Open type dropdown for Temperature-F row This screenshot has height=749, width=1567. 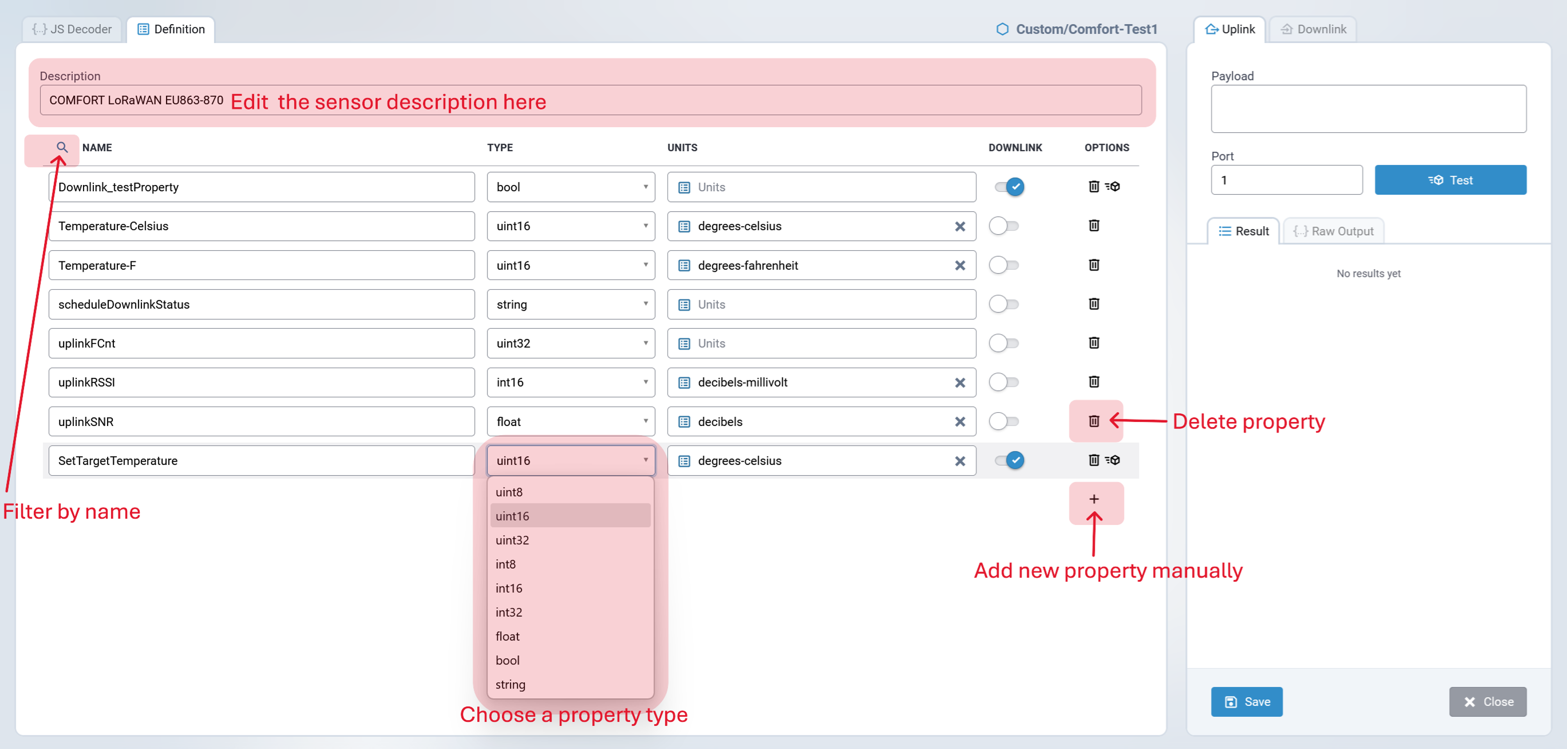click(x=570, y=265)
